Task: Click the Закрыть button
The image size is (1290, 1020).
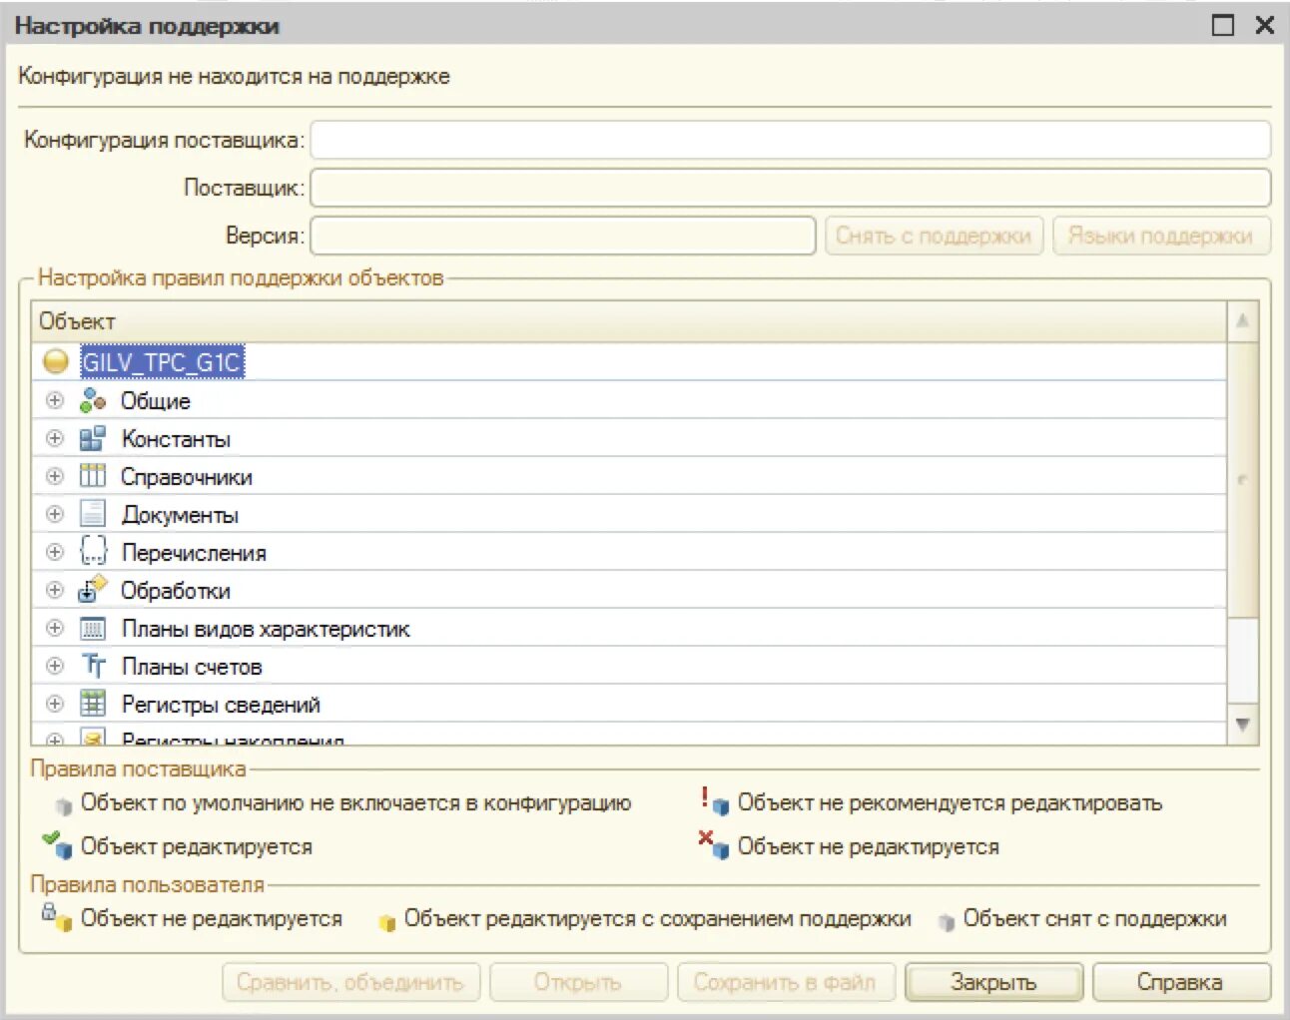Action: point(993,982)
